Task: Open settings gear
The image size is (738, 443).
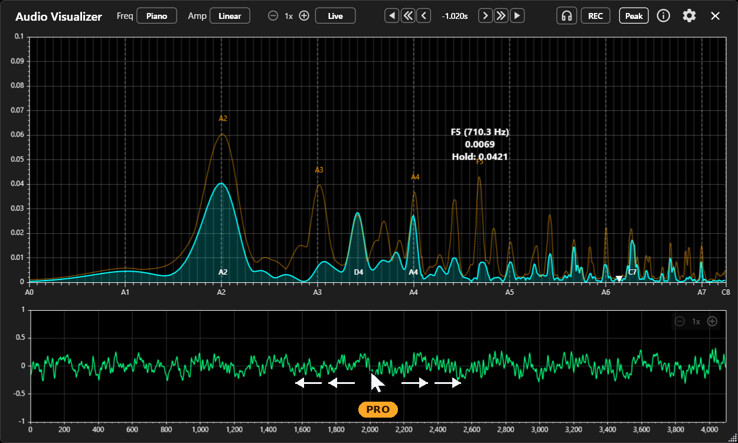Action: 689,16
